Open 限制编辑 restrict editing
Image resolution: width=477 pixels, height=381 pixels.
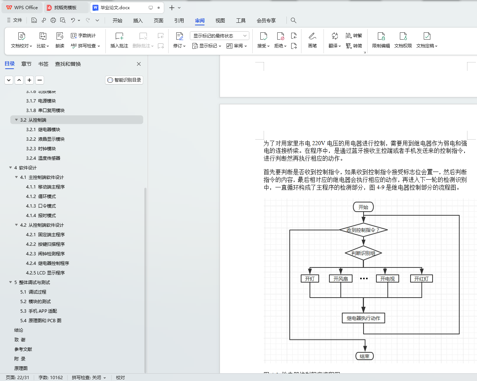pyautogui.click(x=381, y=40)
